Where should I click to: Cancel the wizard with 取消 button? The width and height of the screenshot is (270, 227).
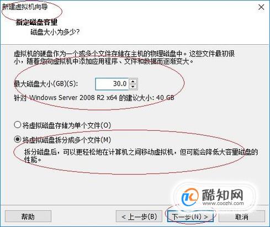coord(242,217)
